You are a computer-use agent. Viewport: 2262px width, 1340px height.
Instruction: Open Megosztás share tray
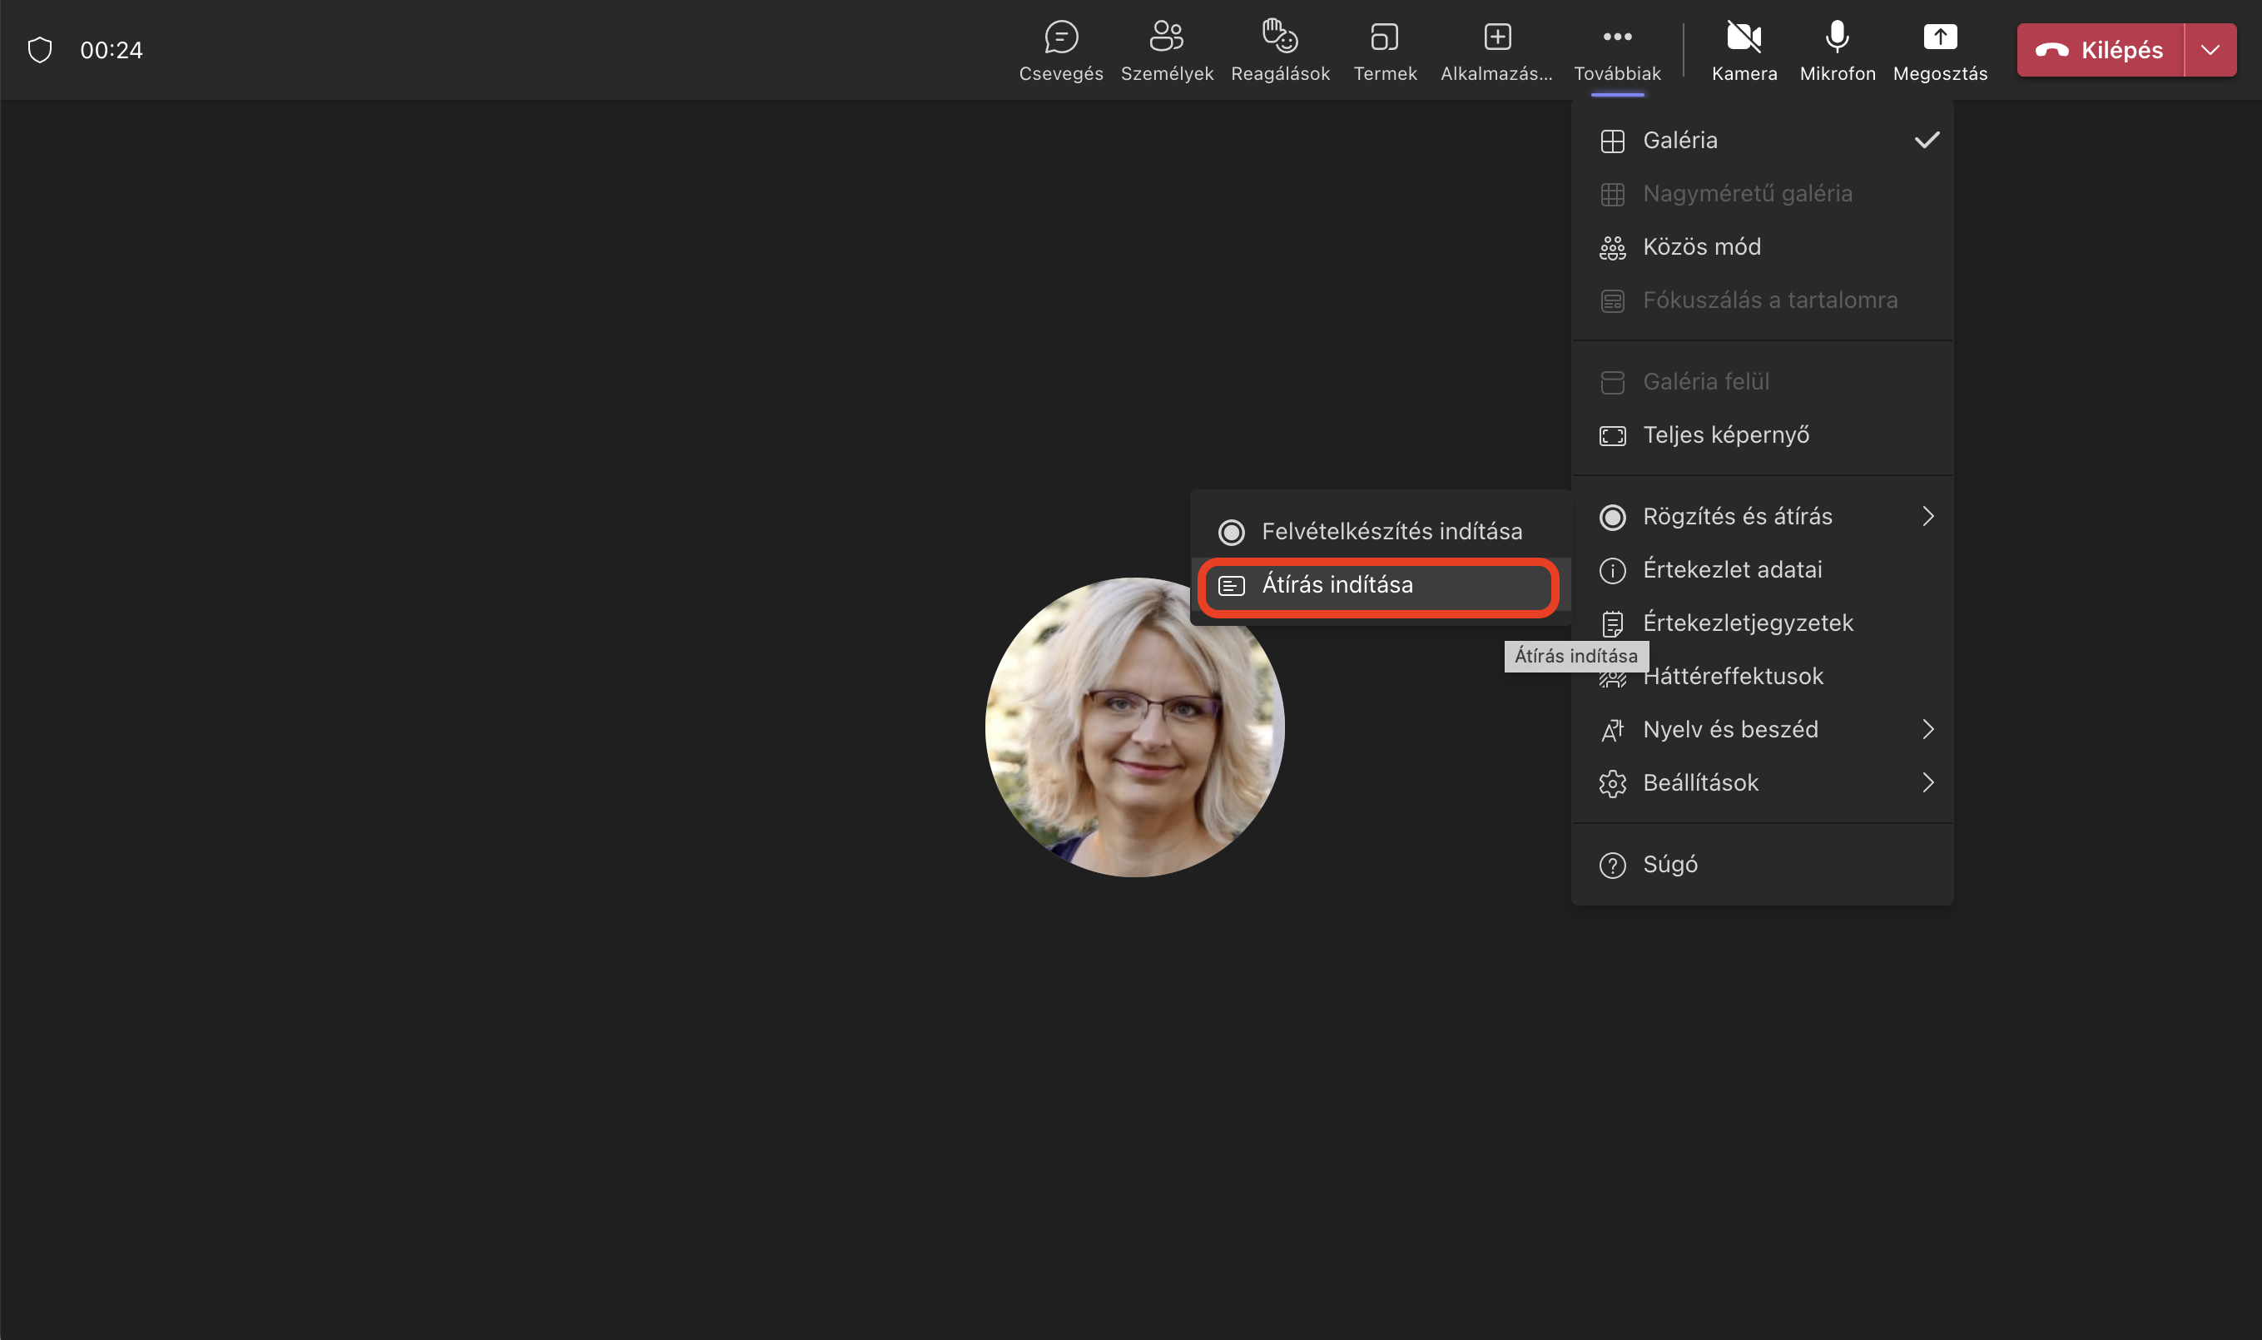tap(1940, 51)
